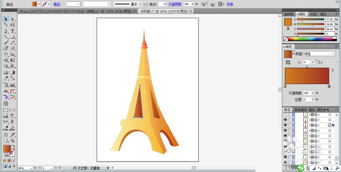Viewport: 341px width, 172px height.
Task: Open stroke weight dropdown
Action: (x=78, y=4)
